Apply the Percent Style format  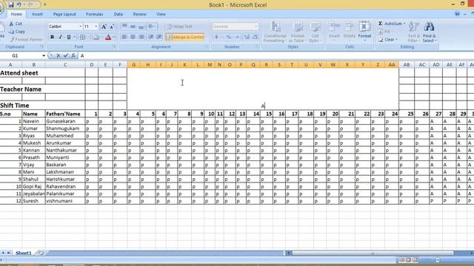click(229, 37)
